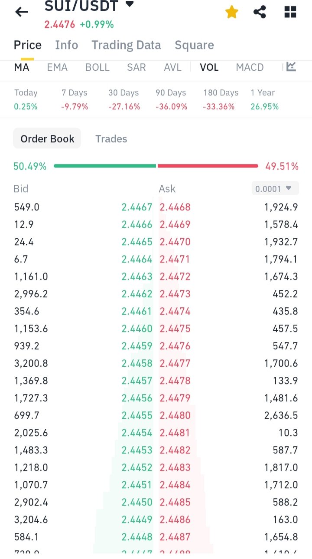Toggle the favorite star for SUI/USDT

tap(232, 12)
